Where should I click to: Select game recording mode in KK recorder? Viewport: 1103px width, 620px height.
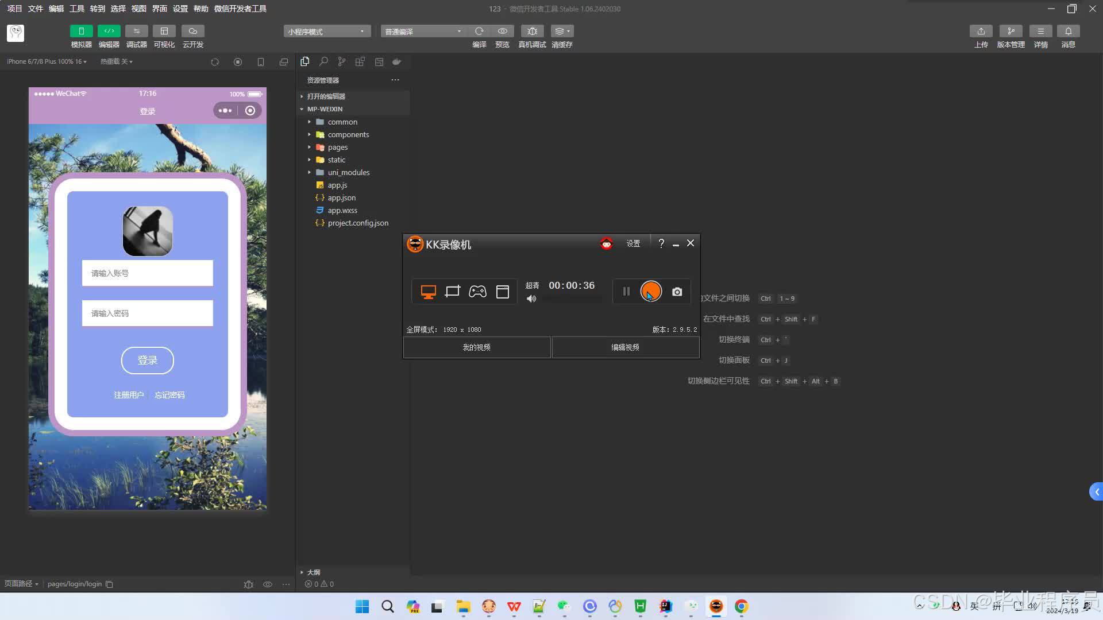[x=477, y=292]
